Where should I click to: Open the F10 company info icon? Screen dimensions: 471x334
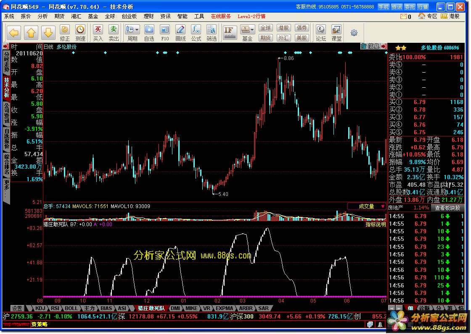tap(165, 33)
